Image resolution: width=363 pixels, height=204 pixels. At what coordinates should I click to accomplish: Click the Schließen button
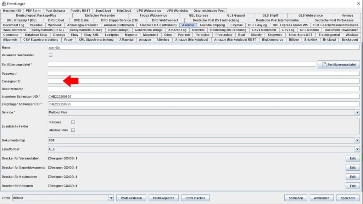point(296,198)
